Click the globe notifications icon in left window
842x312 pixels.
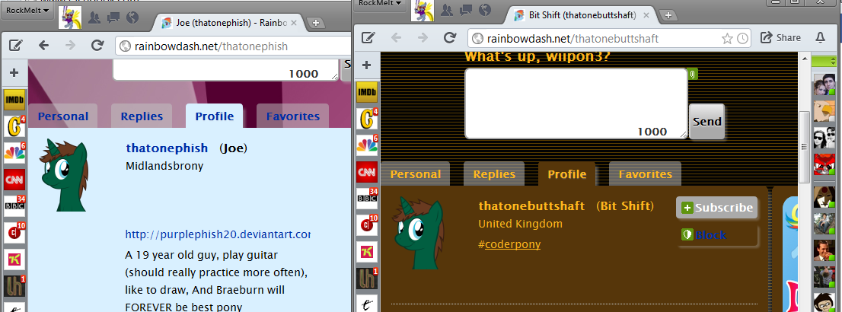click(132, 18)
